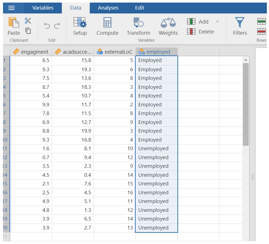Redo the last edit
The image size is (269, 244).
click(57, 26)
